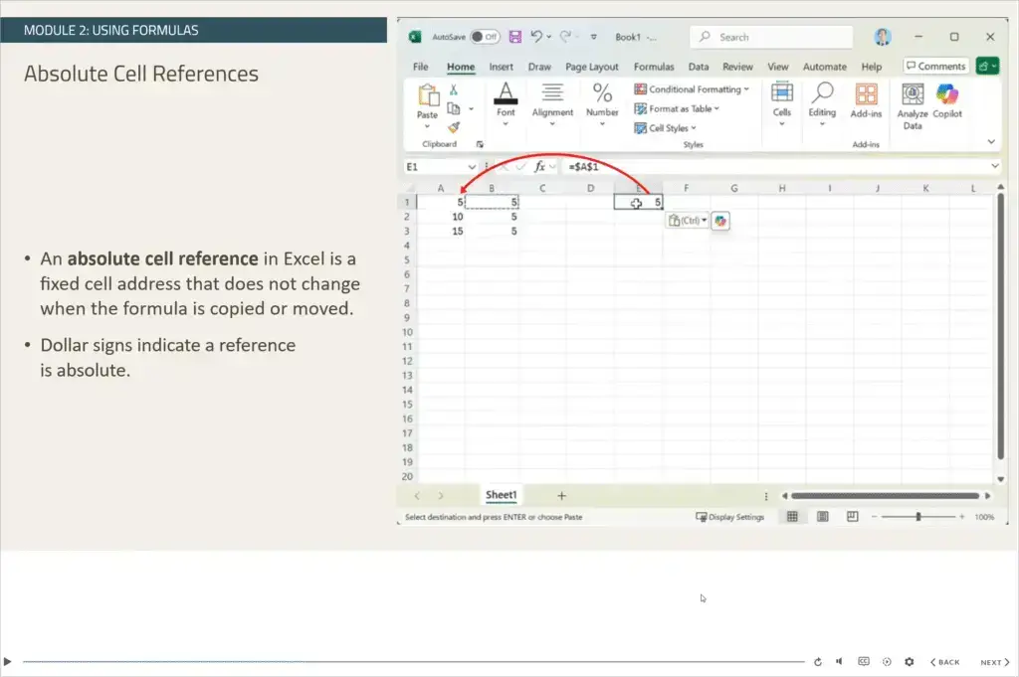
Task: Open the Insert ribbon tab
Action: pos(502,66)
